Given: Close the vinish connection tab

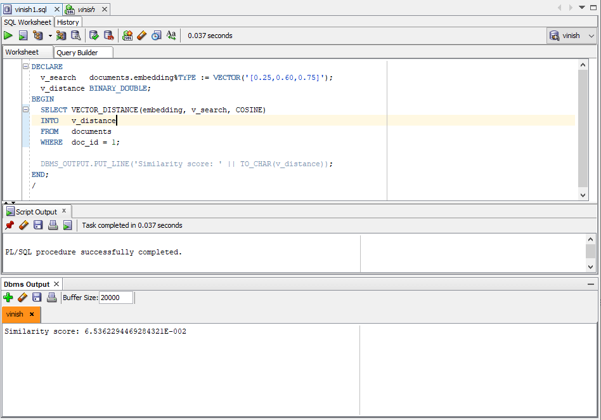Looking at the screenshot, I should 104,10.
